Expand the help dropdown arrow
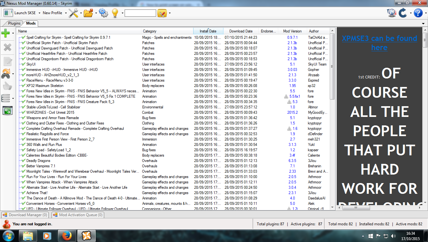The width and height of the screenshot is (428, 242). click(425, 13)
